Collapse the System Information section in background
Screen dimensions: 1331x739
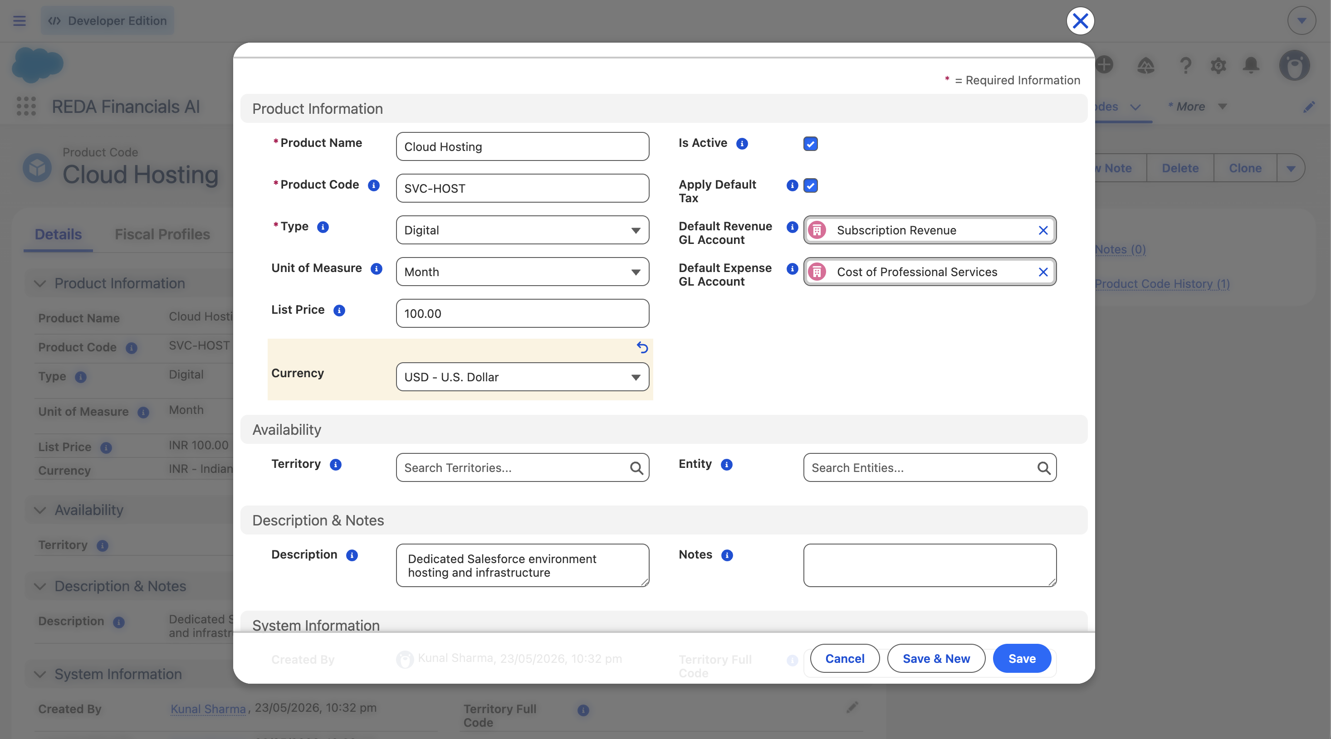tap(40, 675)
